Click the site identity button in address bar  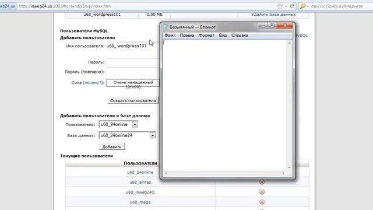pos(8,6)
